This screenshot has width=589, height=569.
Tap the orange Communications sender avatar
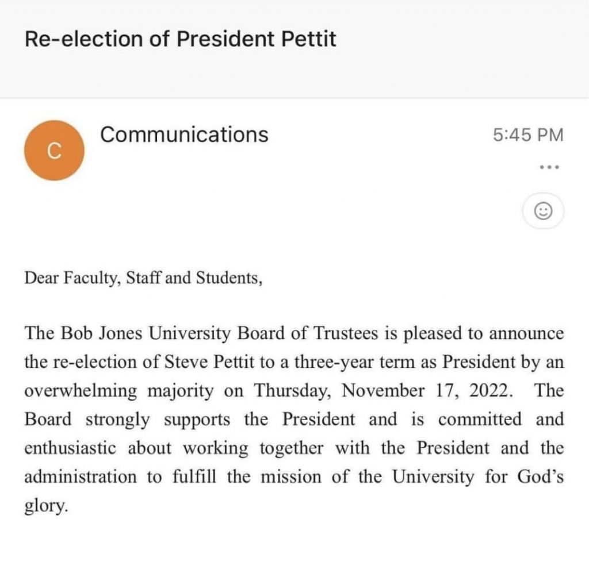coord(54,150)
